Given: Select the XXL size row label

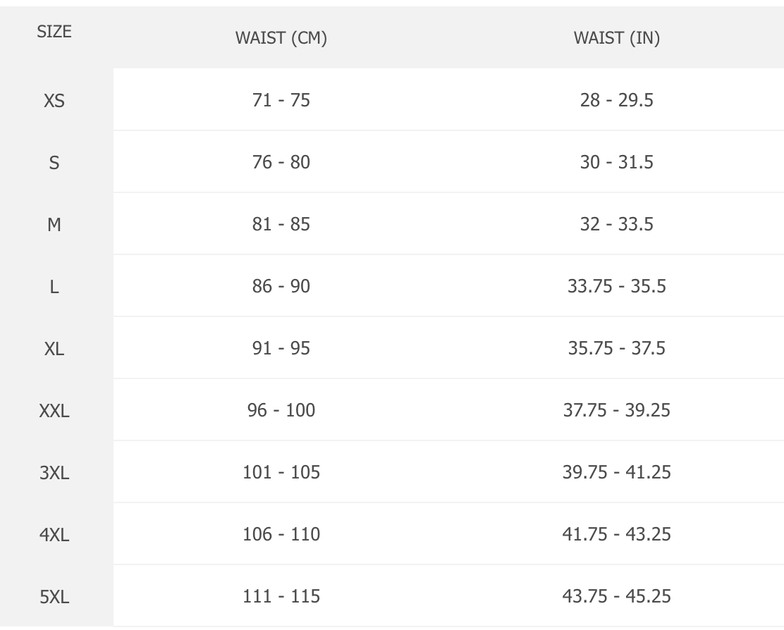Looking at the screenshot, I should click(x=54, y=411).
